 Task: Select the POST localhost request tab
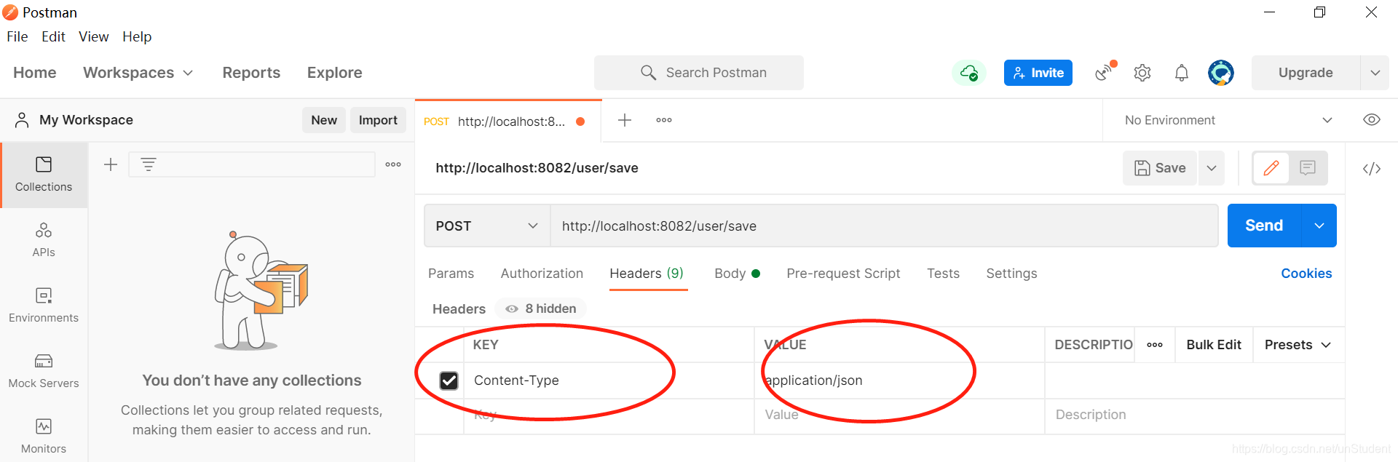click(x=508, y=122)
